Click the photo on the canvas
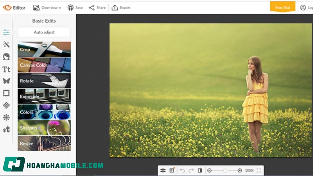 (x=210, y=90)
